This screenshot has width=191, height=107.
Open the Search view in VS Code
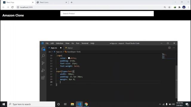[x=43, y=56]
